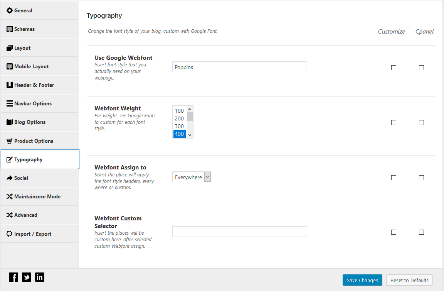Click the Typography pencil edit icon

point(10,159)
